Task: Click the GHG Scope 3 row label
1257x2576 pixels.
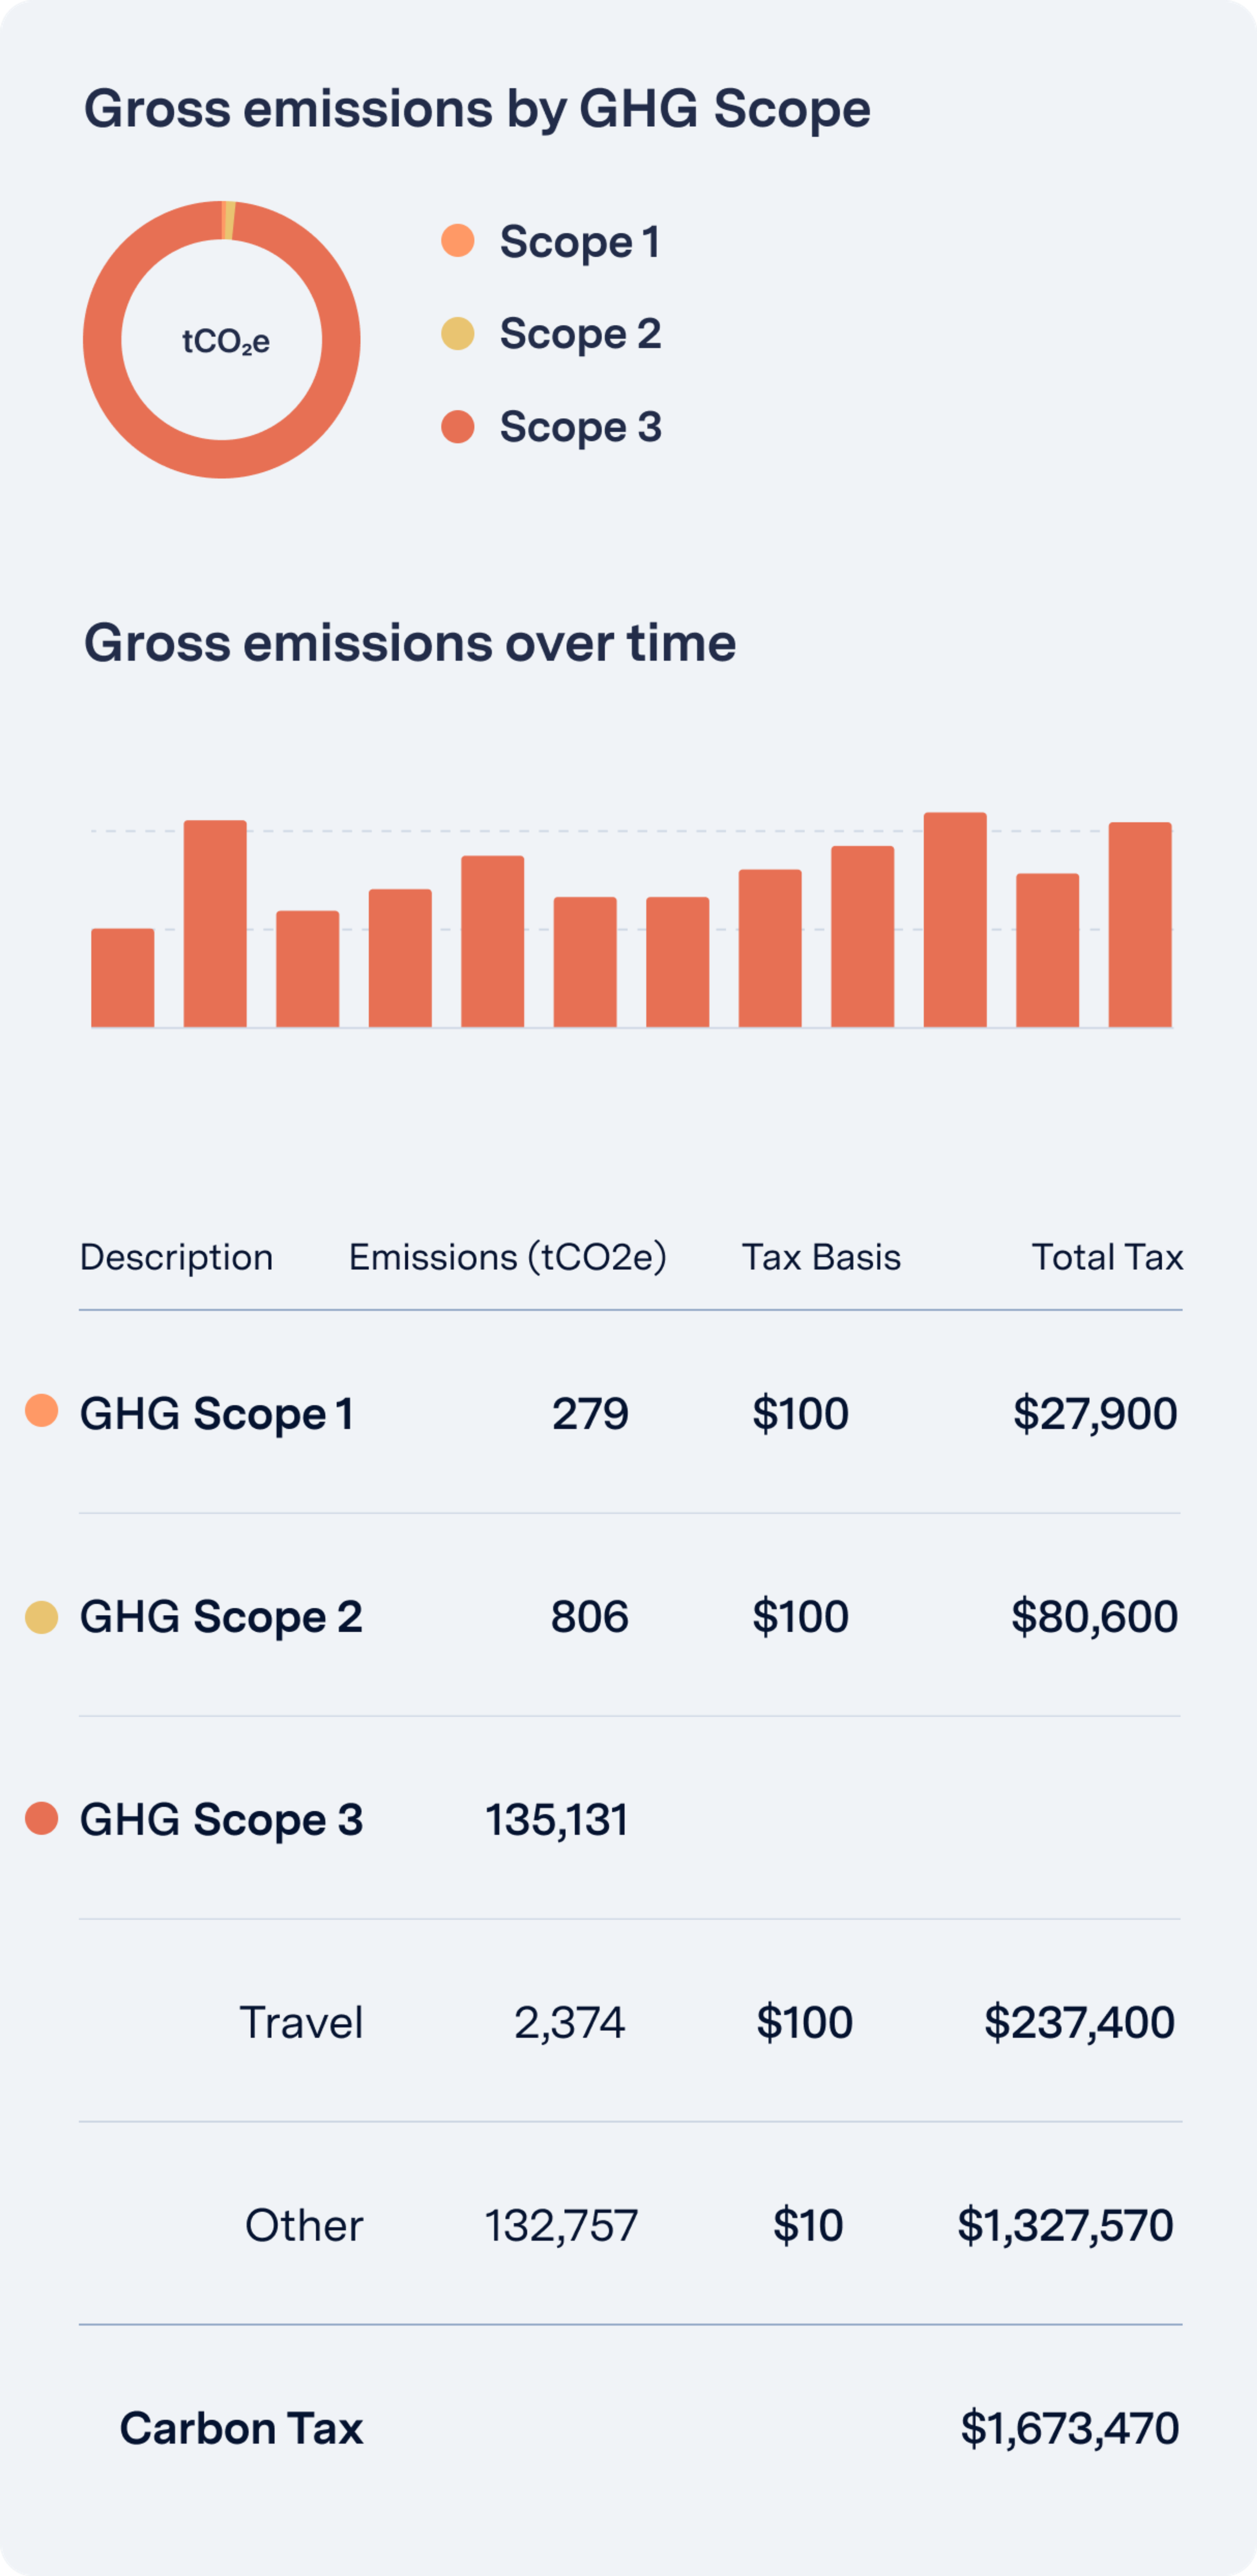Action: [x=221, y=1819]
